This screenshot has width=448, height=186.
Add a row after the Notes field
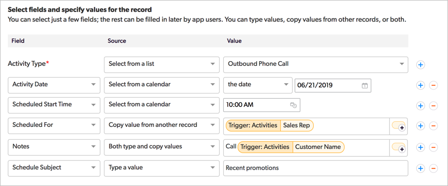coord(420,147)
